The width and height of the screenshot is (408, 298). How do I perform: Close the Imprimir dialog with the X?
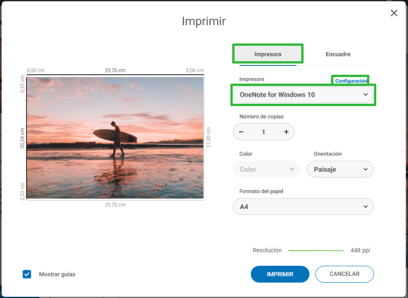point(394,13)
